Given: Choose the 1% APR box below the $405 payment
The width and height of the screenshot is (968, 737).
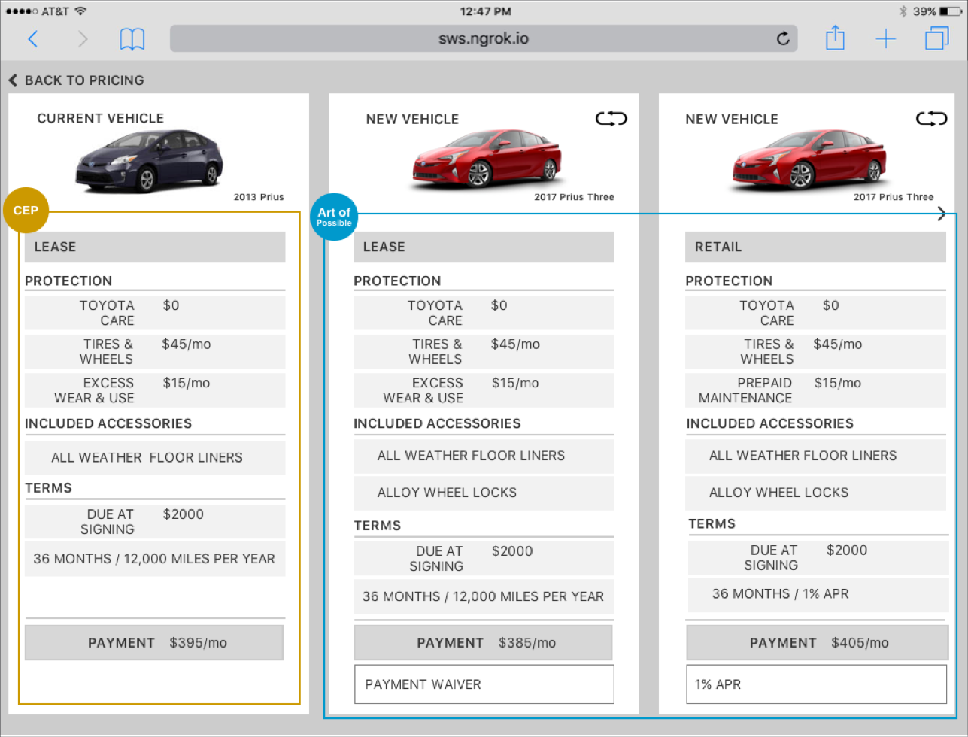Looking at the screenshot, I should [x=816, y=684].
